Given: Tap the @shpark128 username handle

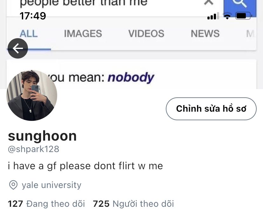Looking at the screenshot, I should click(34, 149).
